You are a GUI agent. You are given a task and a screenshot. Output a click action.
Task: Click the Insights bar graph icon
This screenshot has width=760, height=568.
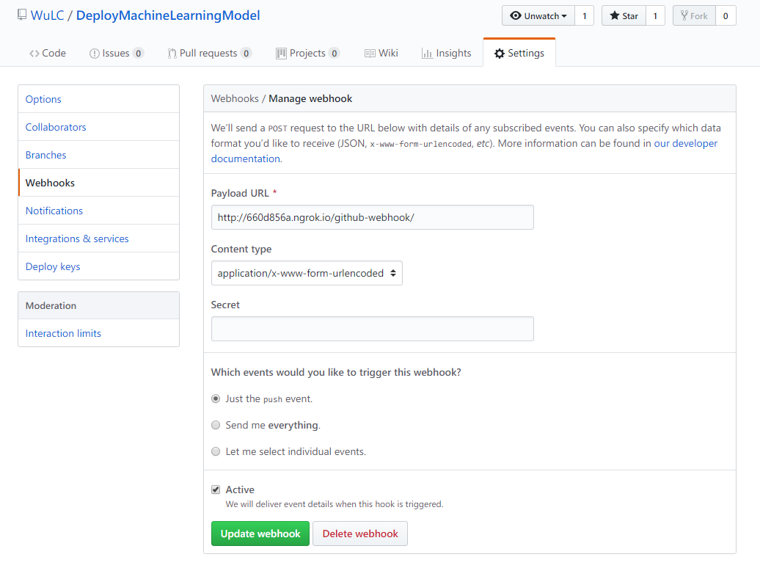click(427, 54)
